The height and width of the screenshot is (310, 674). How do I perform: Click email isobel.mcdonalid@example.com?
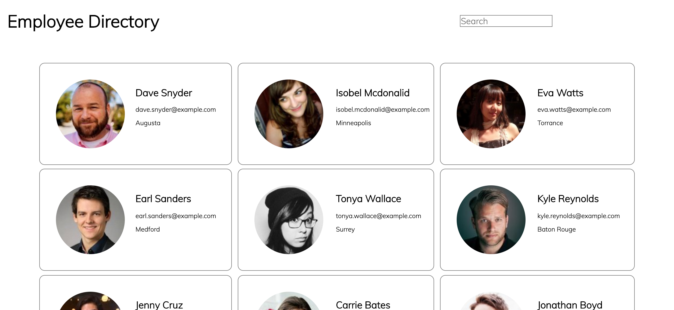click(382, 110)
